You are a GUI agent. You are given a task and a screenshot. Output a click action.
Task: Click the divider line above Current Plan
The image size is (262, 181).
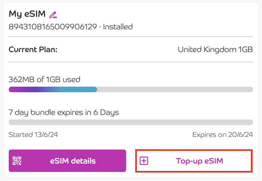tap(131, 36)
